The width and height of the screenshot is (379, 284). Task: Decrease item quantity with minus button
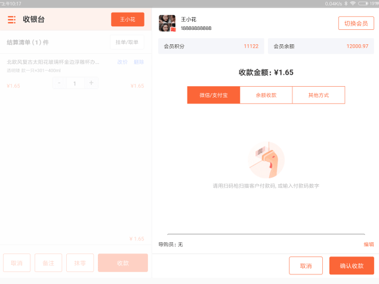[x=59, y=83]
